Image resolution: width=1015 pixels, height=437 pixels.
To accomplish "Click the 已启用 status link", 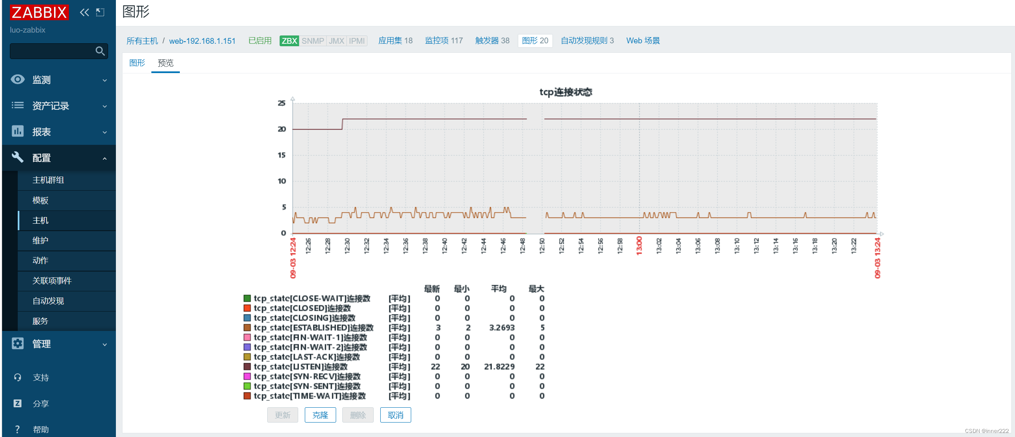I will pos(260,41).
